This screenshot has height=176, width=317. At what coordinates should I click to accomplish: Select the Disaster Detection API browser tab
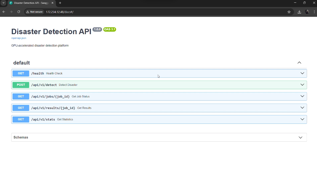tap(31, 3)
